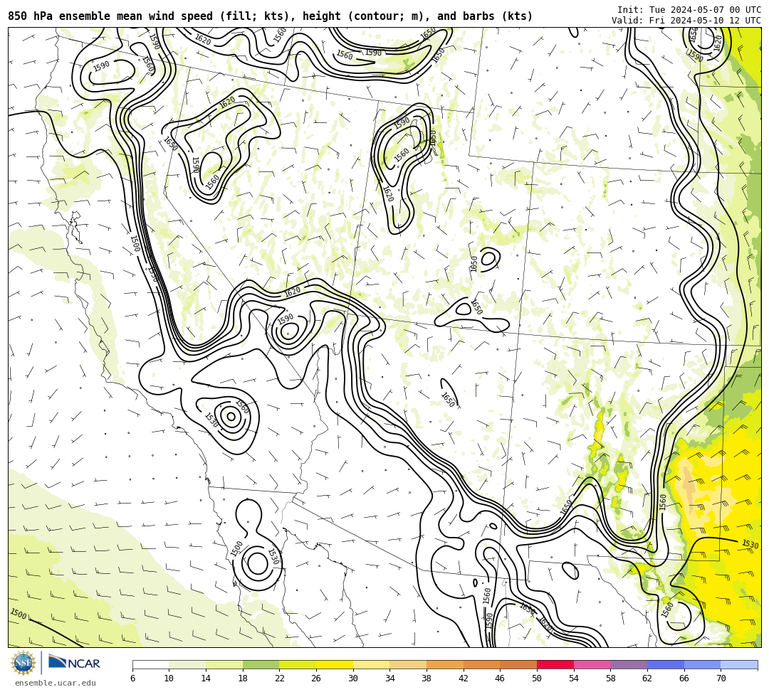
Task: Click the colorbar tick label 14
Action: point(206,678)
